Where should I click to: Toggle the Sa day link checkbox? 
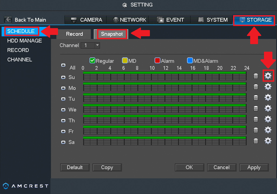(63, 142)
